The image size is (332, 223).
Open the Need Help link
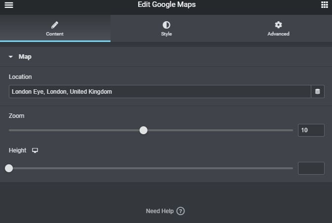[165, 211]
